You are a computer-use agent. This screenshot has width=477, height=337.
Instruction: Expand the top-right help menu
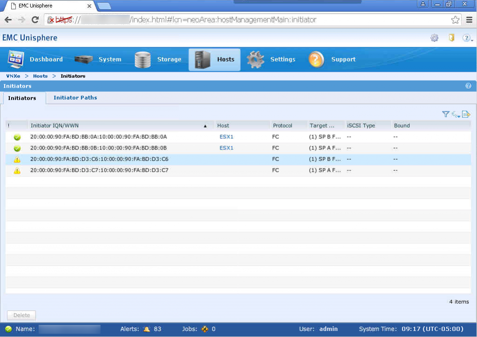click(x=467, y=38)
